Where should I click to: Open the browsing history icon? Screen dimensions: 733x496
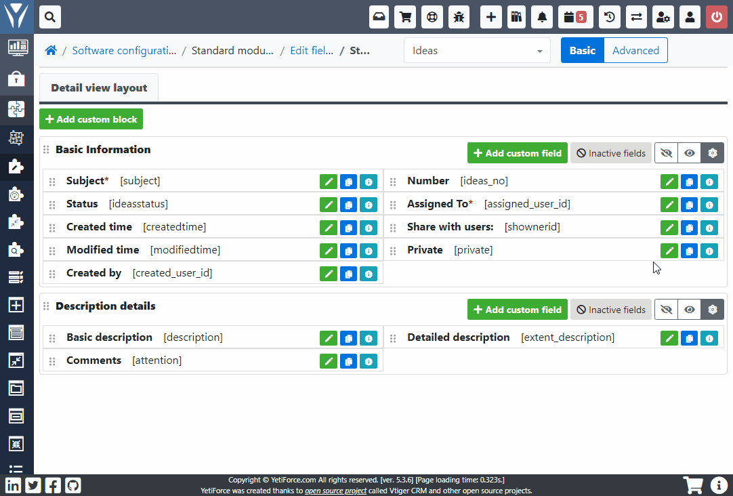(610, 18)
